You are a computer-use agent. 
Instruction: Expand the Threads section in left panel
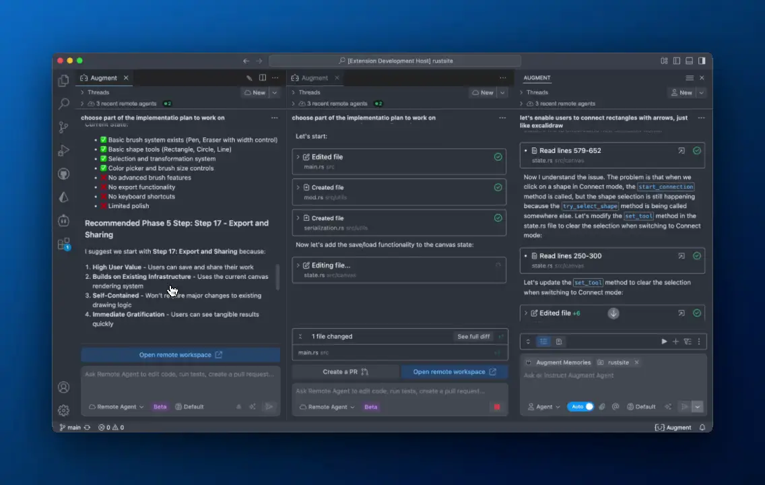98,92
